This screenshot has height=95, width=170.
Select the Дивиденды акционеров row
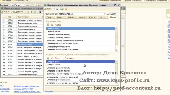pos(23,23)
